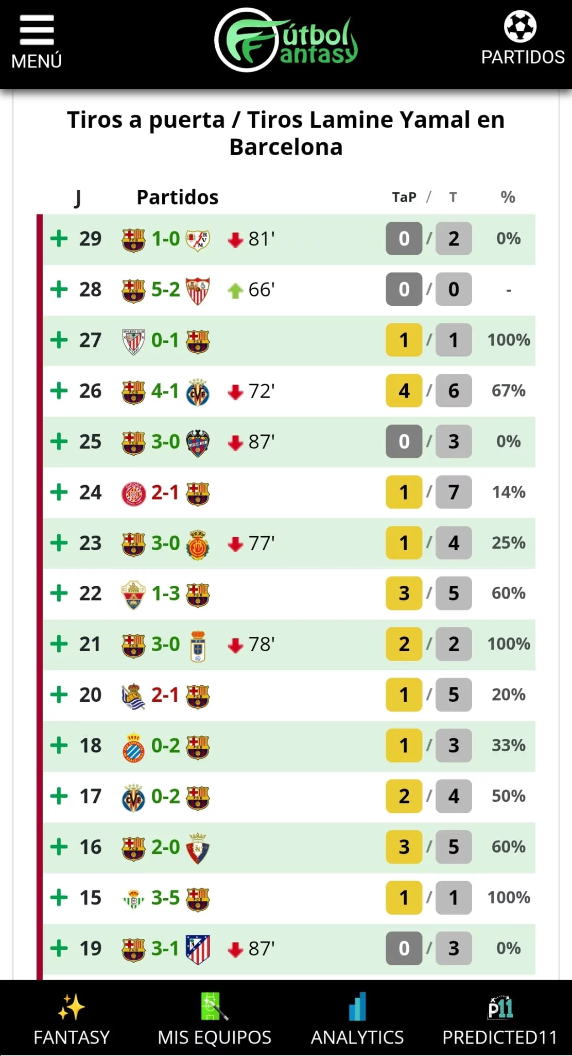Open the Analytics bar chart icon
This screenshot has height=1056, width=572.
pyautogui.click(x=357, y=1006)
